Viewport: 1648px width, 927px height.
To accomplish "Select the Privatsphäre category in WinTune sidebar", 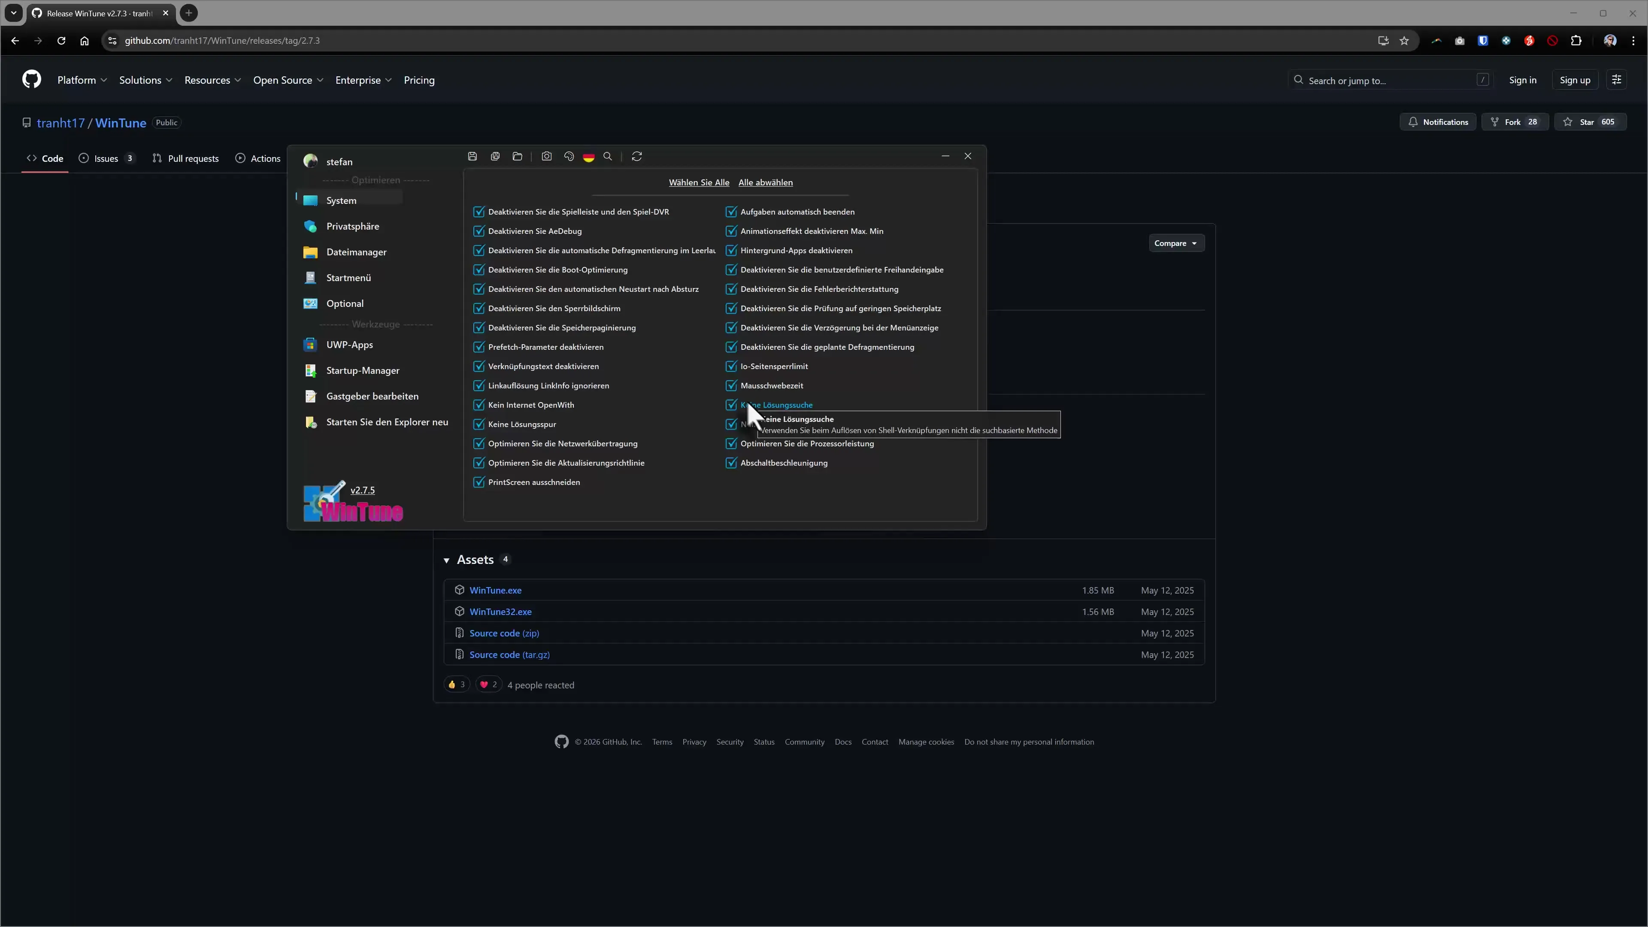I will point(352,226).
